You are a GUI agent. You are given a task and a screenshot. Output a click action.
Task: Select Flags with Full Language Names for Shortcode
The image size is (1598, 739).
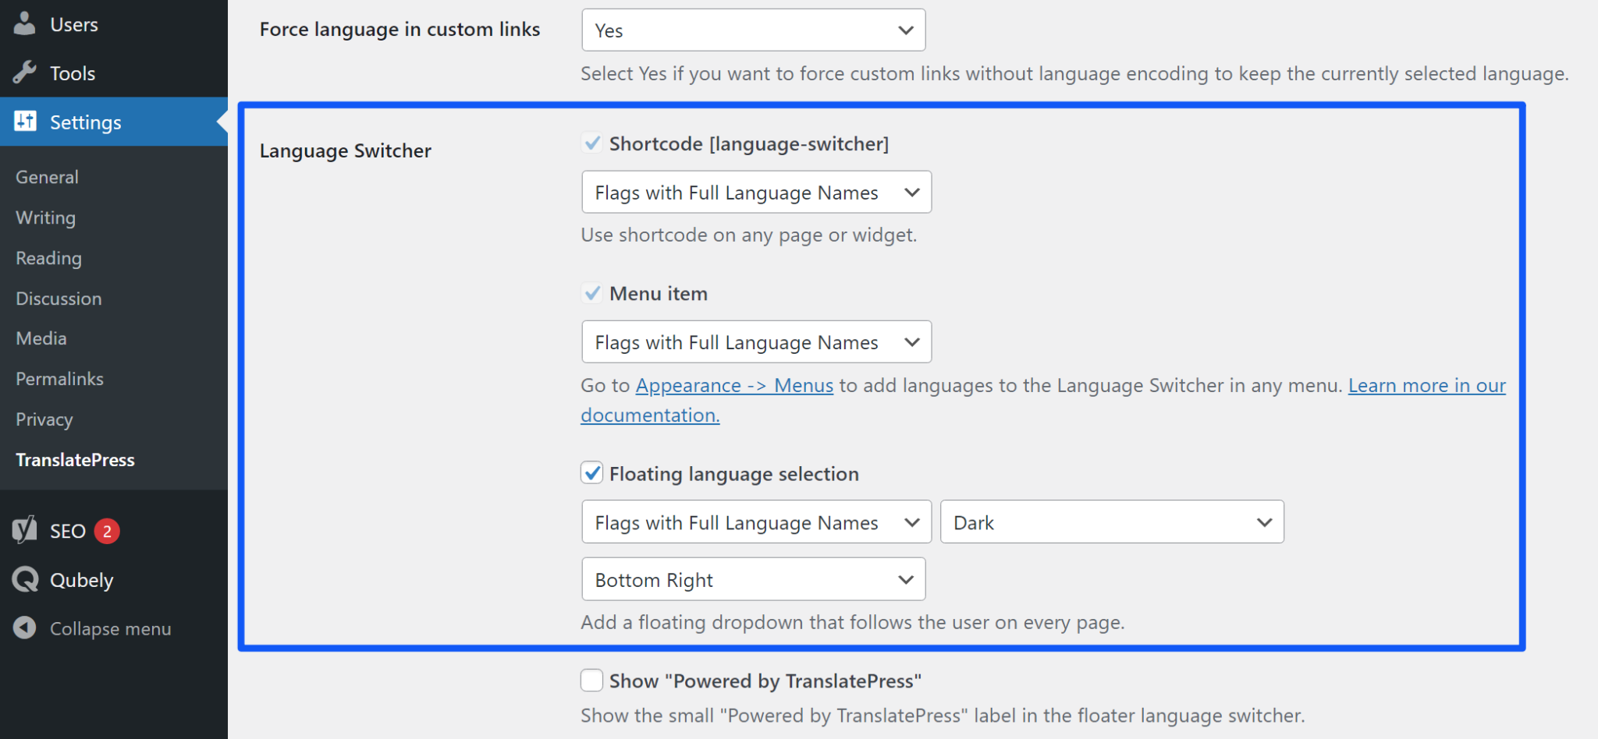[756, 192]
